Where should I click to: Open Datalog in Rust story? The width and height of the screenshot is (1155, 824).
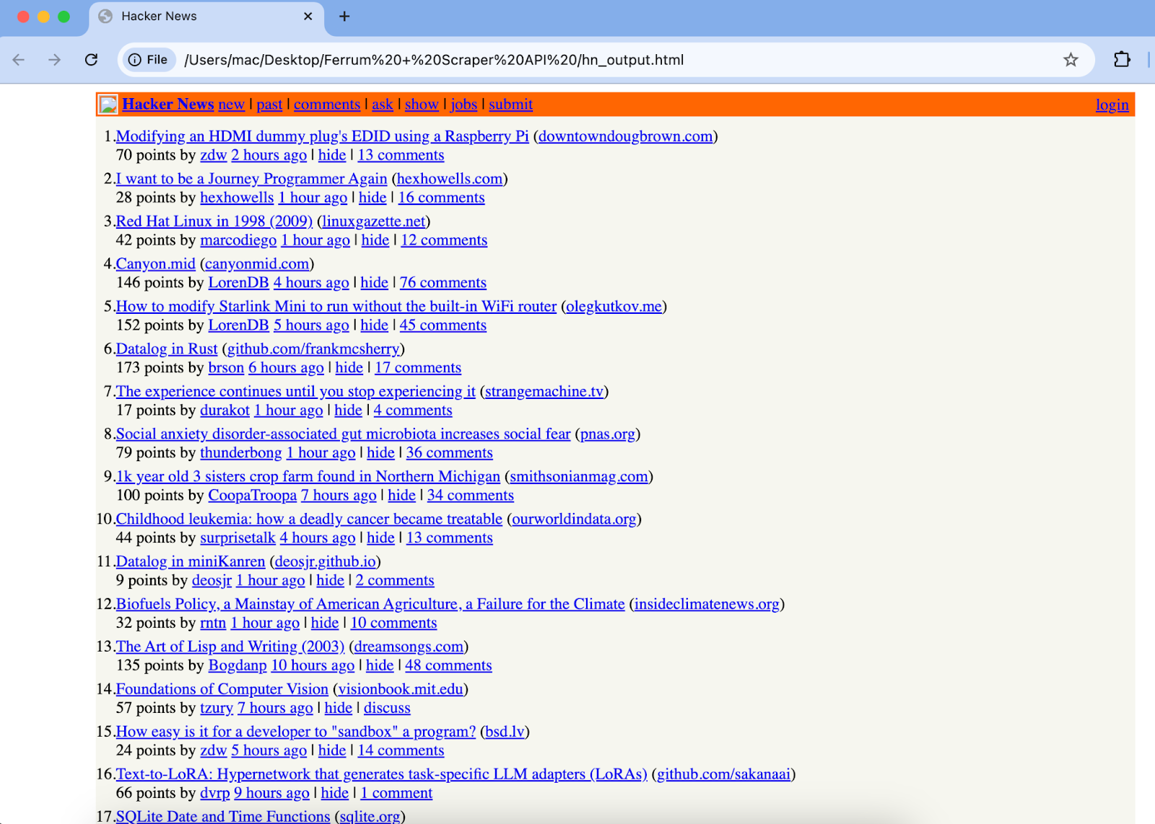coord(167,349)
